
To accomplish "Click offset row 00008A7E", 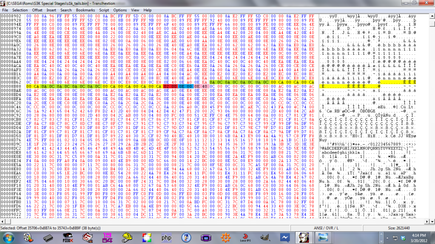I will point(11,57).
